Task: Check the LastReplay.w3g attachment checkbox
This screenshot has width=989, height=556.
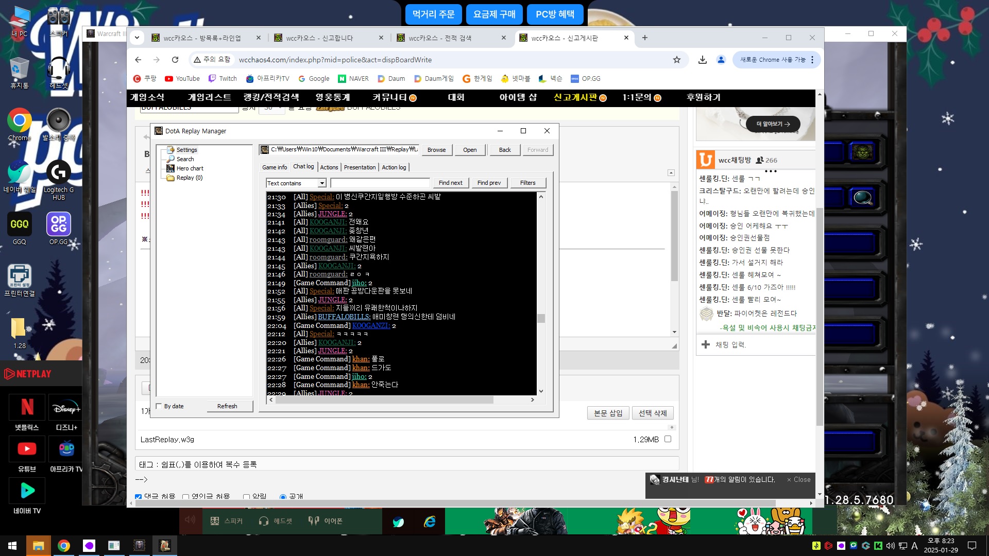Action: pos(668,439)
